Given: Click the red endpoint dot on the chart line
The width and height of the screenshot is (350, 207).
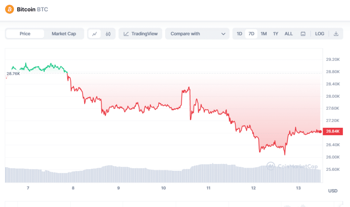Looking at the screenshot, I should click(x=320, y=132).
